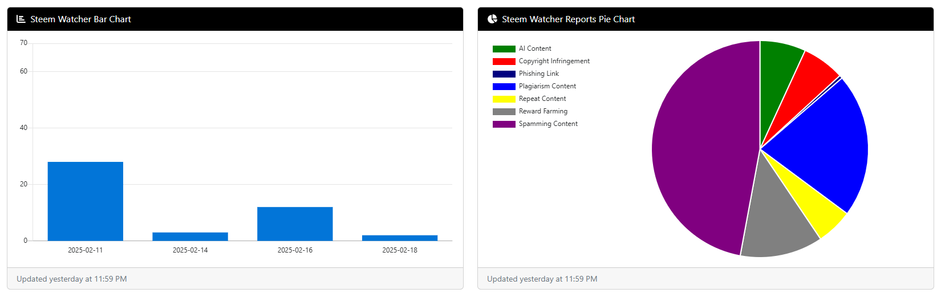
Task: Toggle the Reward Farming legend swatch
Action: pos(504,112)
